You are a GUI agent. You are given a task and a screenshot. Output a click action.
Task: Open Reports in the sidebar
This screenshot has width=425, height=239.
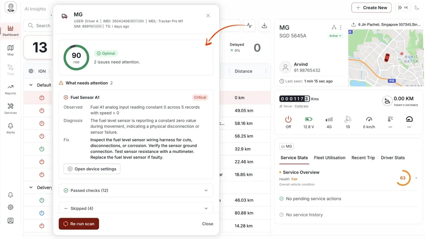pos(11,89)
